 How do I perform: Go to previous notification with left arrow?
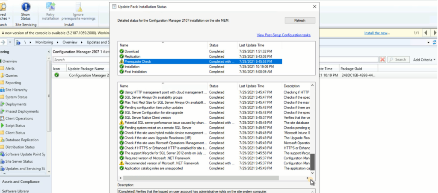pyautogui.click(x=426, y=33)
